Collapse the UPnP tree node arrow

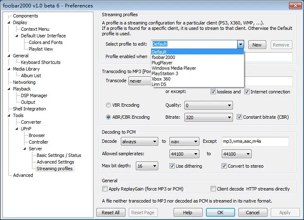pos(17,129)
